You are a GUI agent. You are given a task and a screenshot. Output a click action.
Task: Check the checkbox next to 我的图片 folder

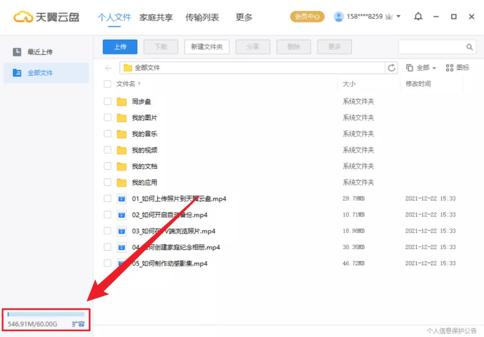[x=107, y=117]
